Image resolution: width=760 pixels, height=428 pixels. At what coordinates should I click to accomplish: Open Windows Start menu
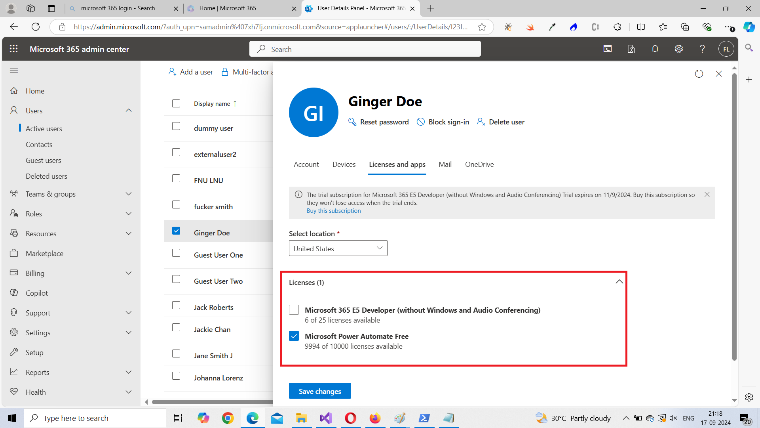point(12,418)
